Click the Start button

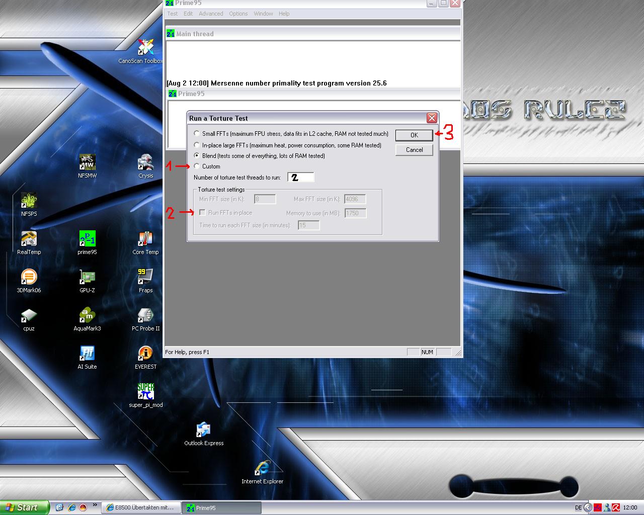(x=25, y=507)
